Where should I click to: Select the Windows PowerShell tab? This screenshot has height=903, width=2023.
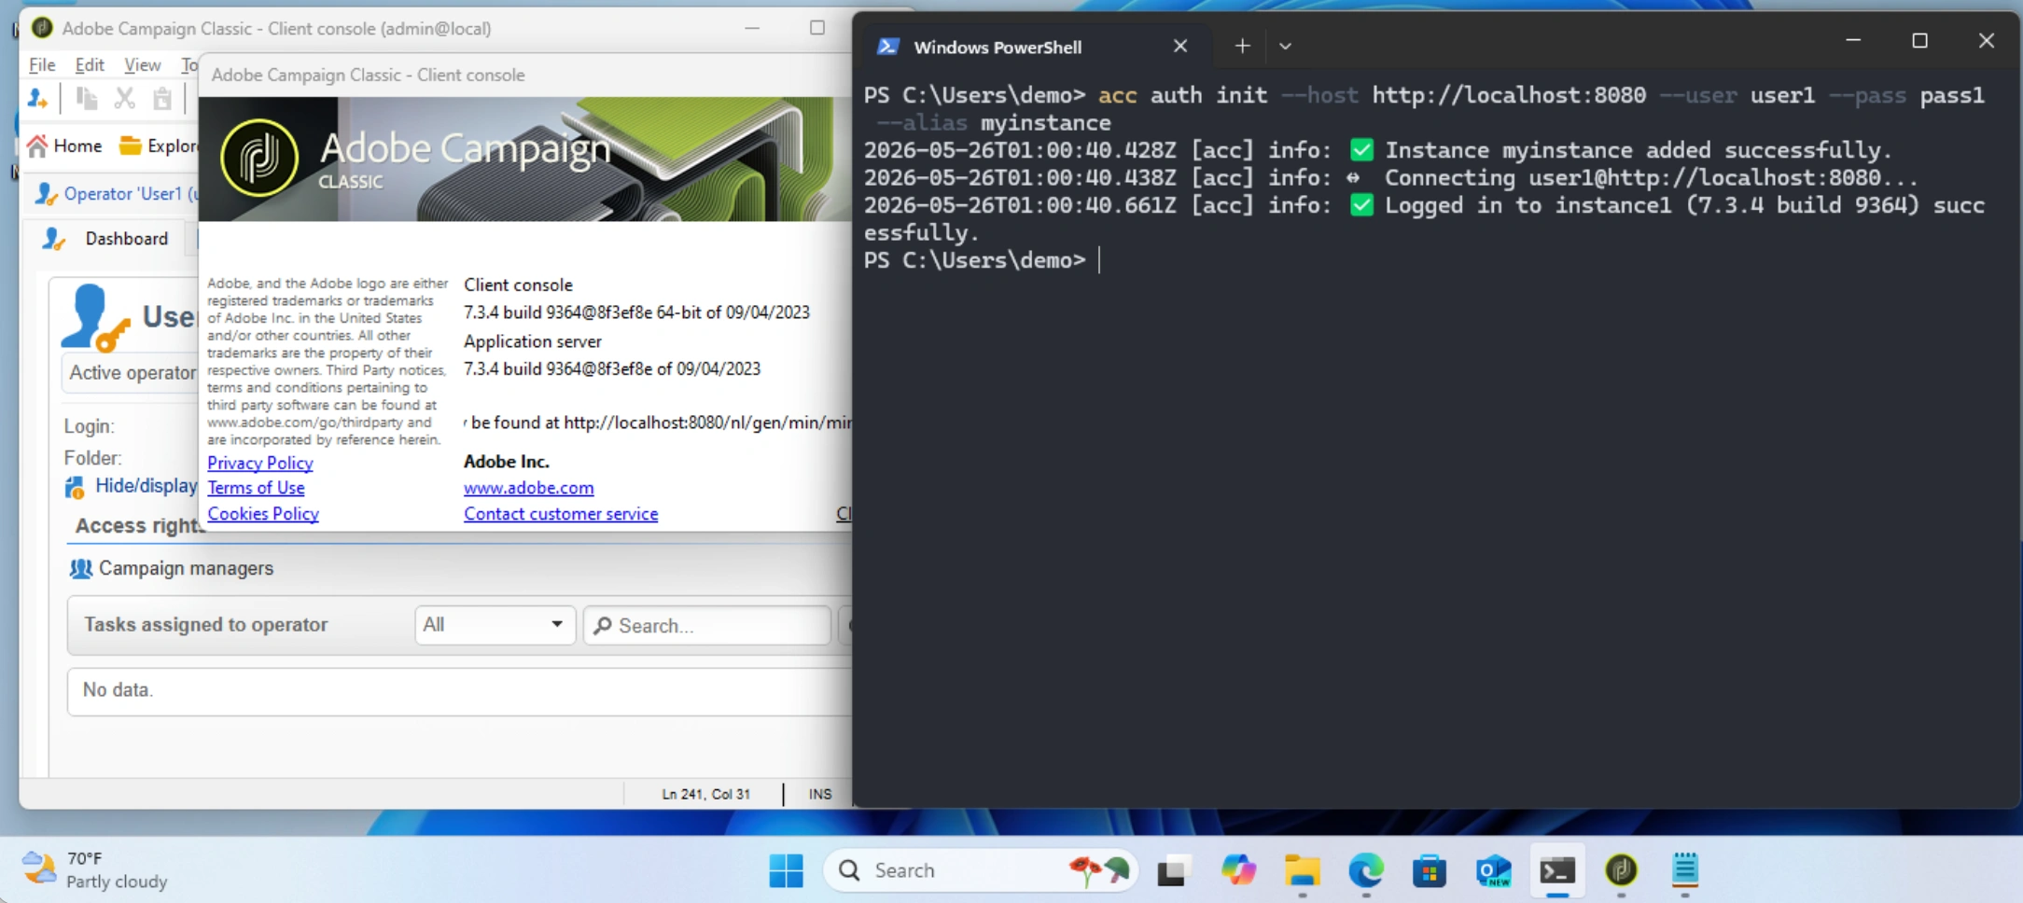[x=1036, y=47]
